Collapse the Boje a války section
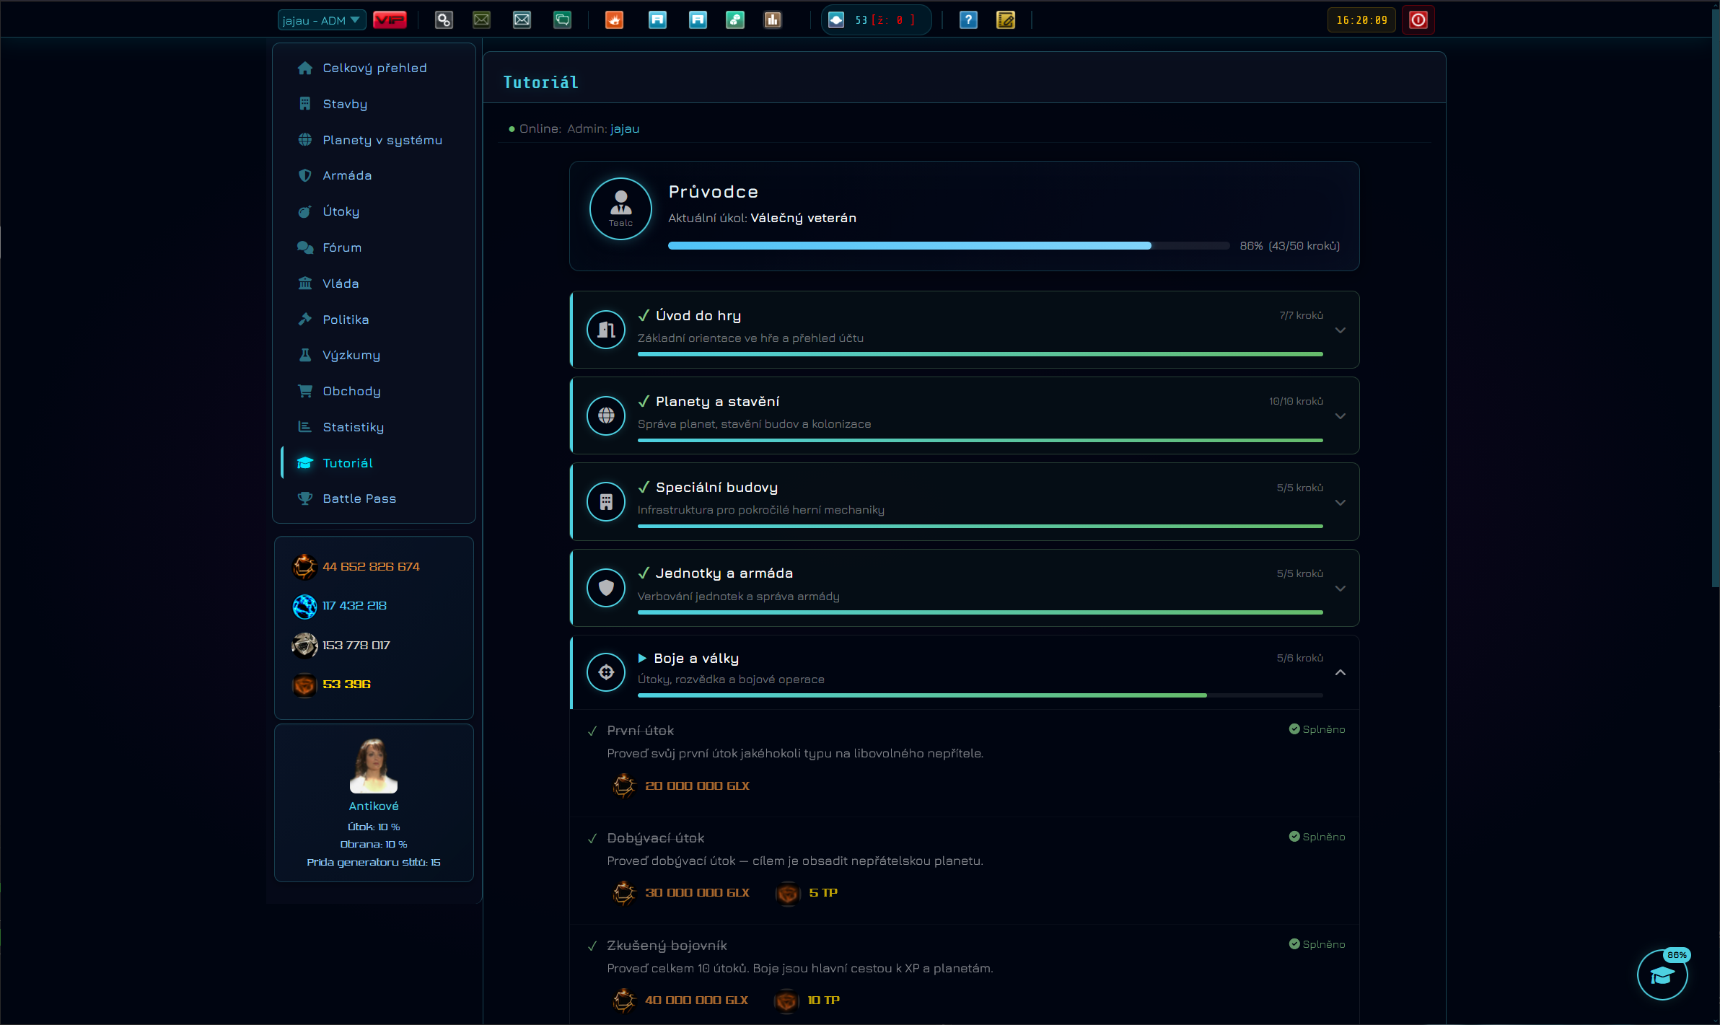 click(965, 672)
